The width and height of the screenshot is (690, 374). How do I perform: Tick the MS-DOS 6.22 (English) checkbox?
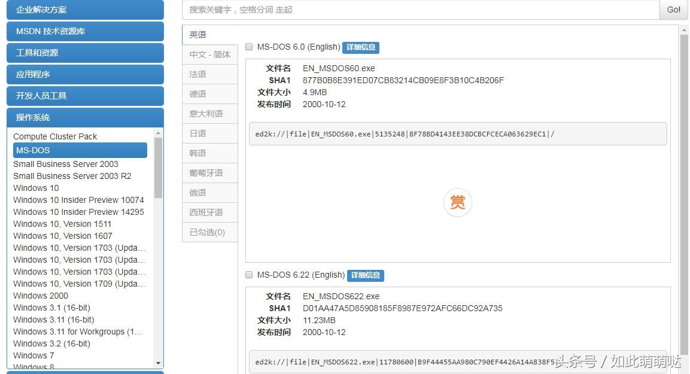[249, 275]
